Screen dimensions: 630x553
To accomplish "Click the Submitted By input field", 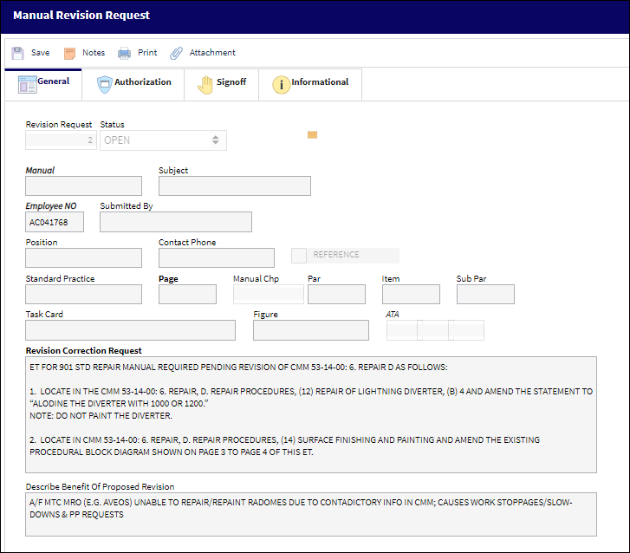I will (176, 222).
